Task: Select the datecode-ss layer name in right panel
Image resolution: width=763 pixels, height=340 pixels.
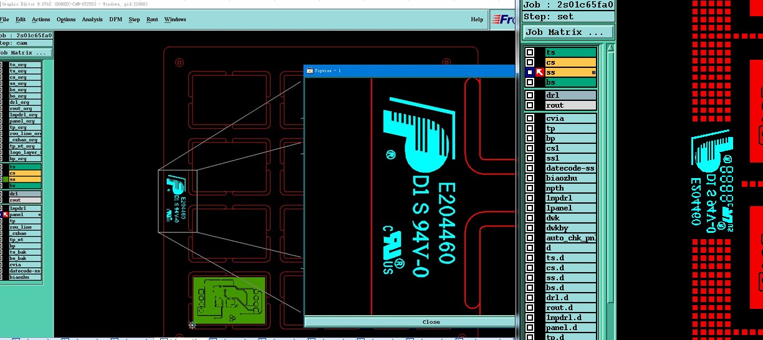Action: [x=570, y=168]
